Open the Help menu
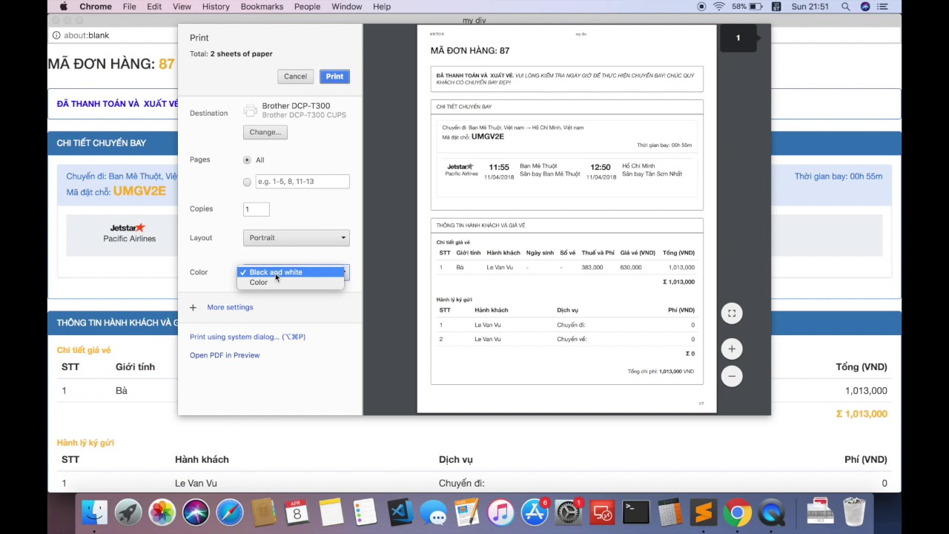This screenshot has width=949, height=534. tap(382, 7)
